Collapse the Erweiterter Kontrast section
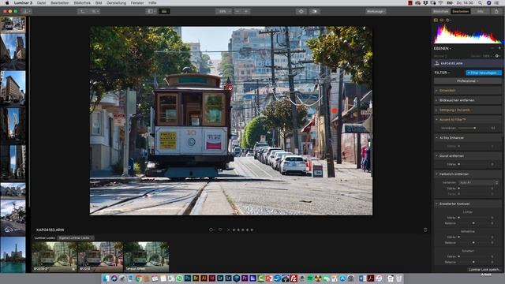The image size is (505, 284). pos(467,204)
